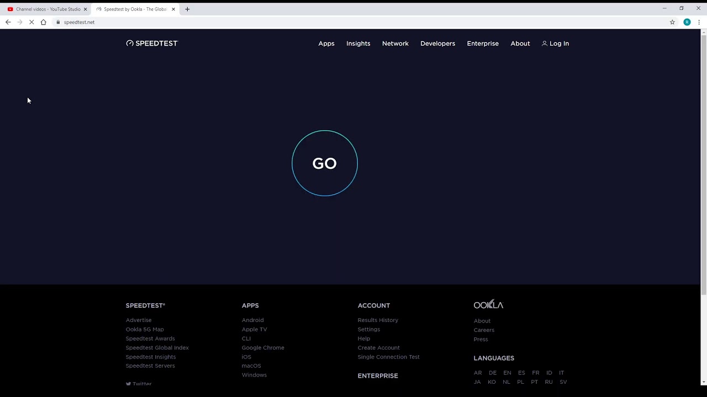Screen dimensions: 707x397
Task: Switch language to PL
Action: tap(520, 382)
